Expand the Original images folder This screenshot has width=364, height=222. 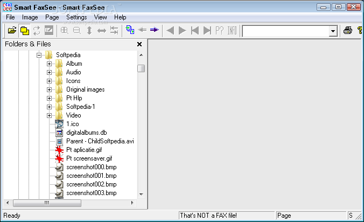(x=49, y=89)
